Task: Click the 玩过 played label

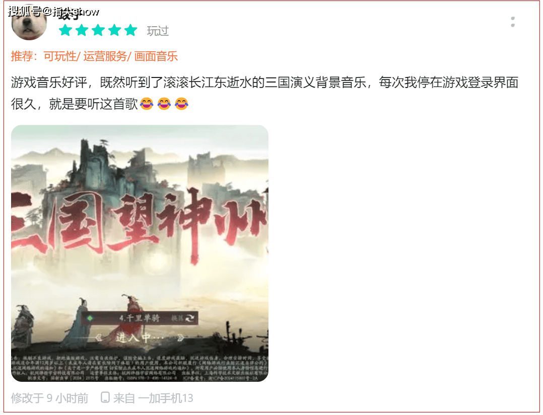Action: [158, 31]
